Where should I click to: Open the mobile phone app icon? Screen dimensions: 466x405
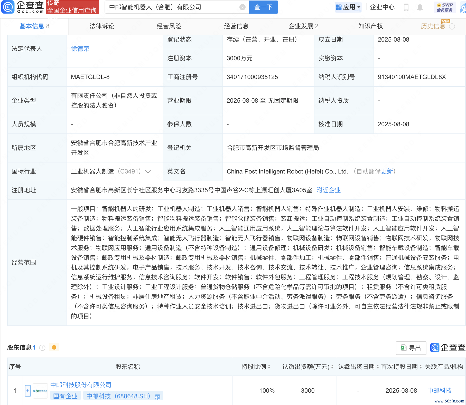pyautogui.click(x=406, y=7)
